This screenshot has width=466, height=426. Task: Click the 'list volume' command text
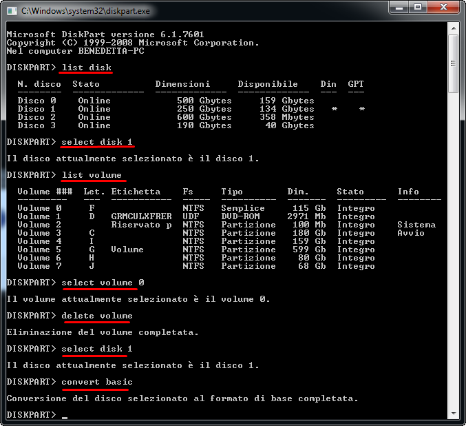tap(92, 175)
